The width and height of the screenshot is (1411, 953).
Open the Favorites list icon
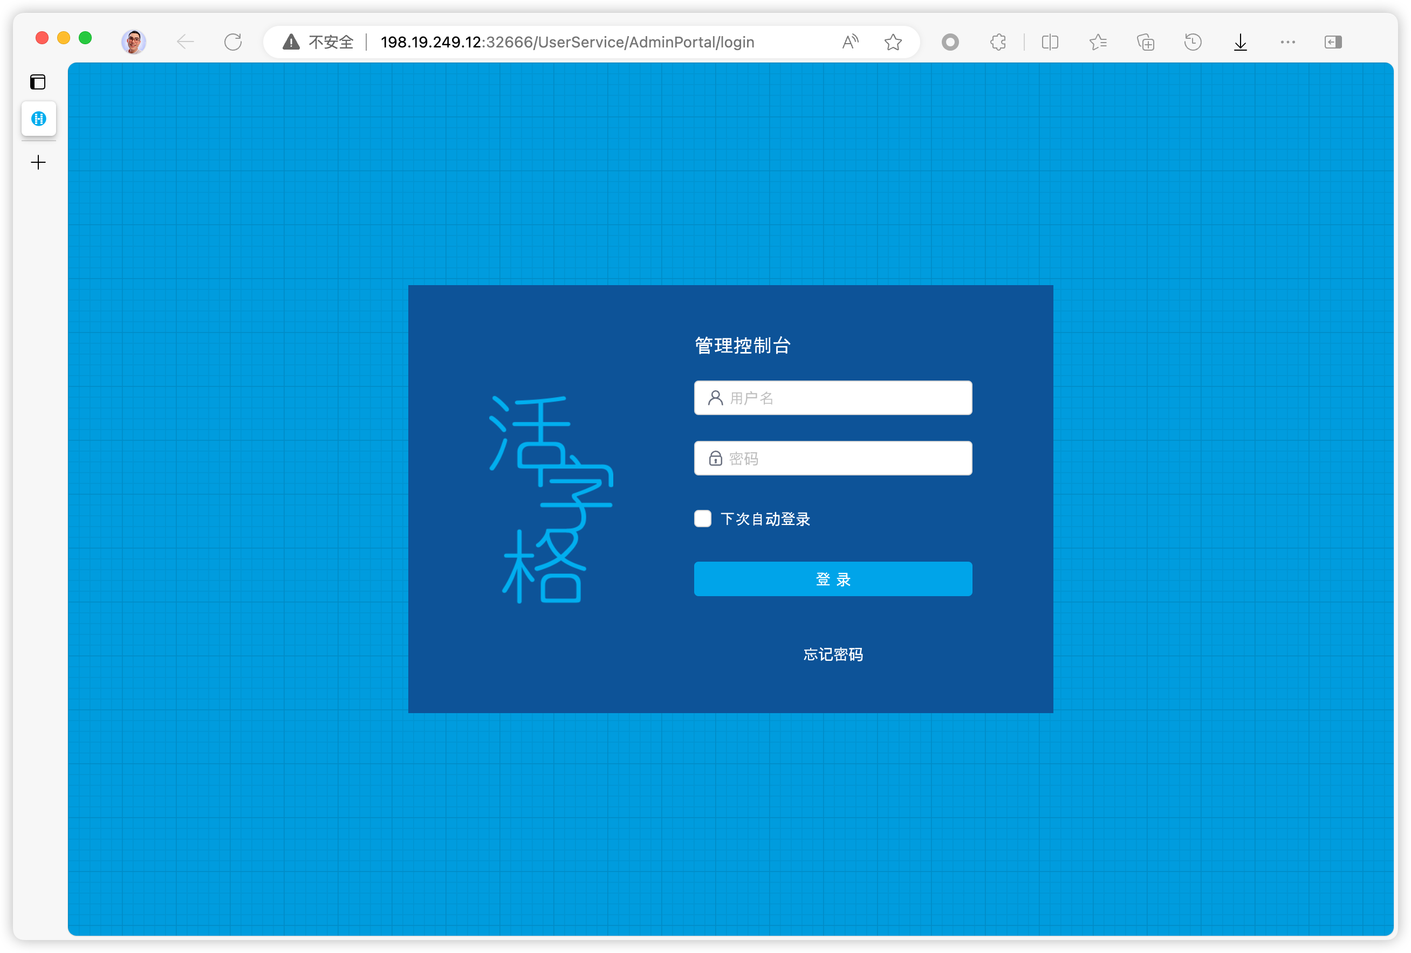click(1098, 42)
